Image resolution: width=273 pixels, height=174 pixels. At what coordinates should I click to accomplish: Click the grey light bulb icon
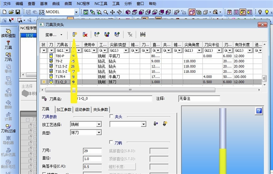click(260, 12)
